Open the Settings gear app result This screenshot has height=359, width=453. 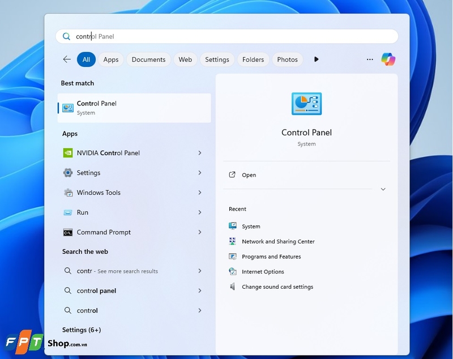pos(88,173)
